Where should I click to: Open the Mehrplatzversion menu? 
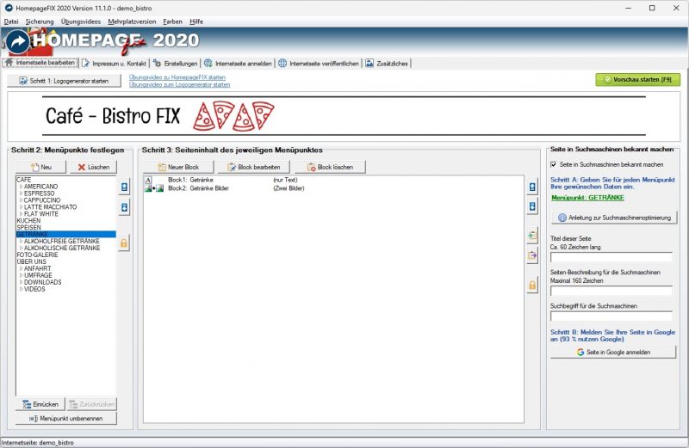(x=132, y=21)
